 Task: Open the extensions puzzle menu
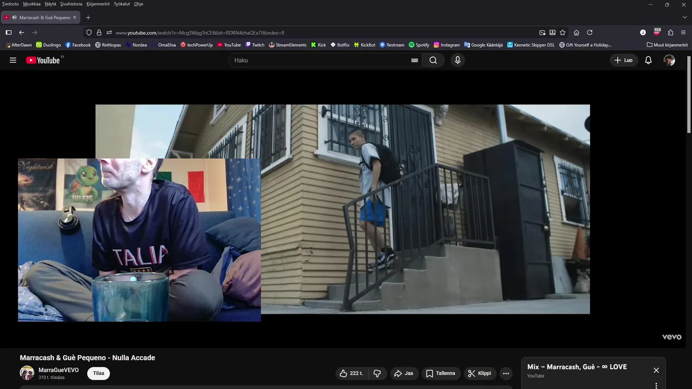tap(670, 32)
